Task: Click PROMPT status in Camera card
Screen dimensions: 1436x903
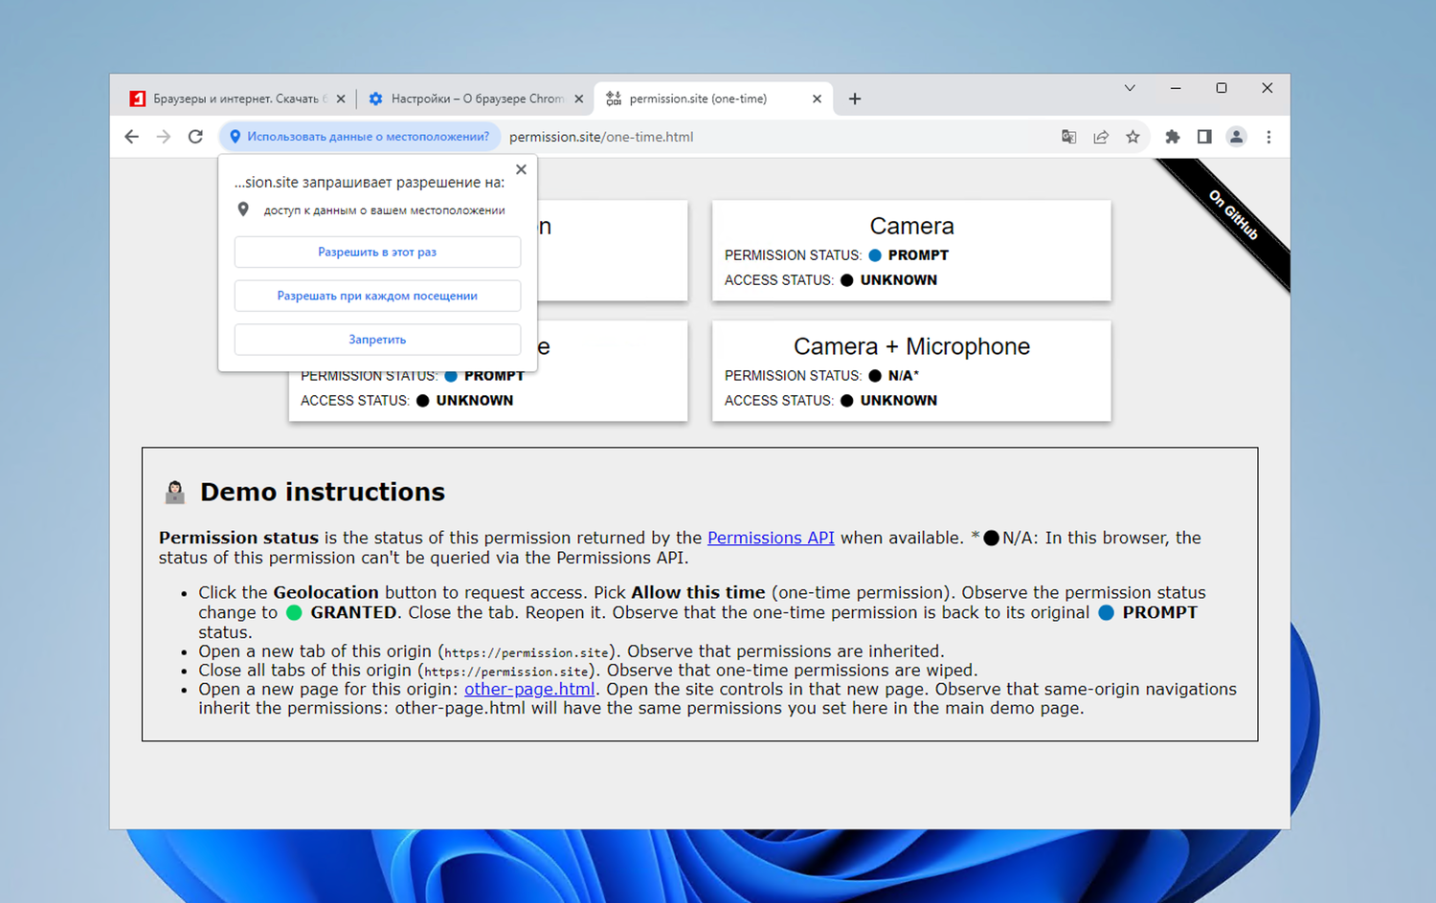Action: pyautogui.click(x=918, y=255)
